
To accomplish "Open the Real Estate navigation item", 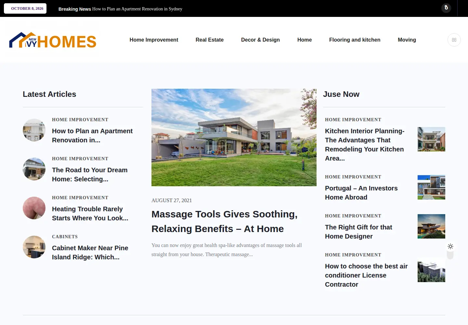I will click(x=210, y=40).
